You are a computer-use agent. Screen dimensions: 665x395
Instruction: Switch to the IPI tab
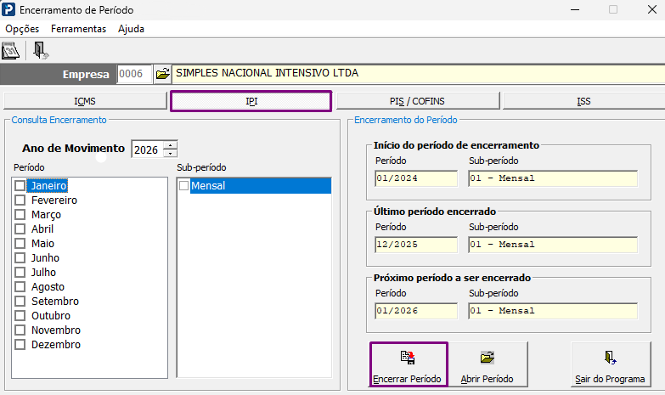coord(251,101)
